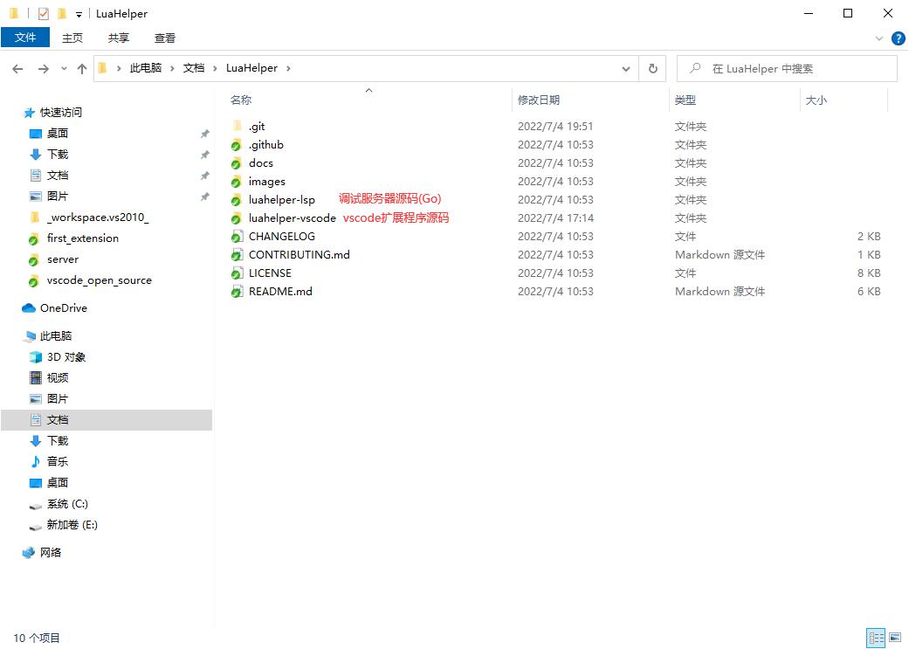Select 网络 in navigation pane
909x649 pixels.
click(x=51, y=553)
